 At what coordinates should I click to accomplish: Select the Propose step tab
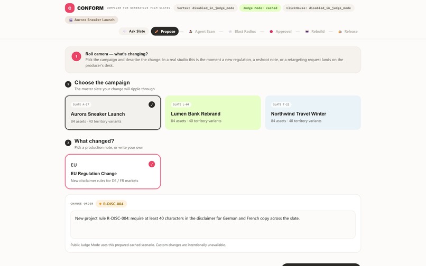[165, 31]
